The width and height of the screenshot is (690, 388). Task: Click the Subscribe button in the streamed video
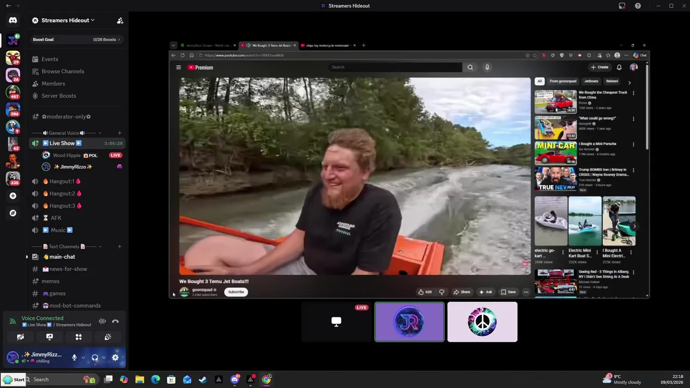[236, 292]
